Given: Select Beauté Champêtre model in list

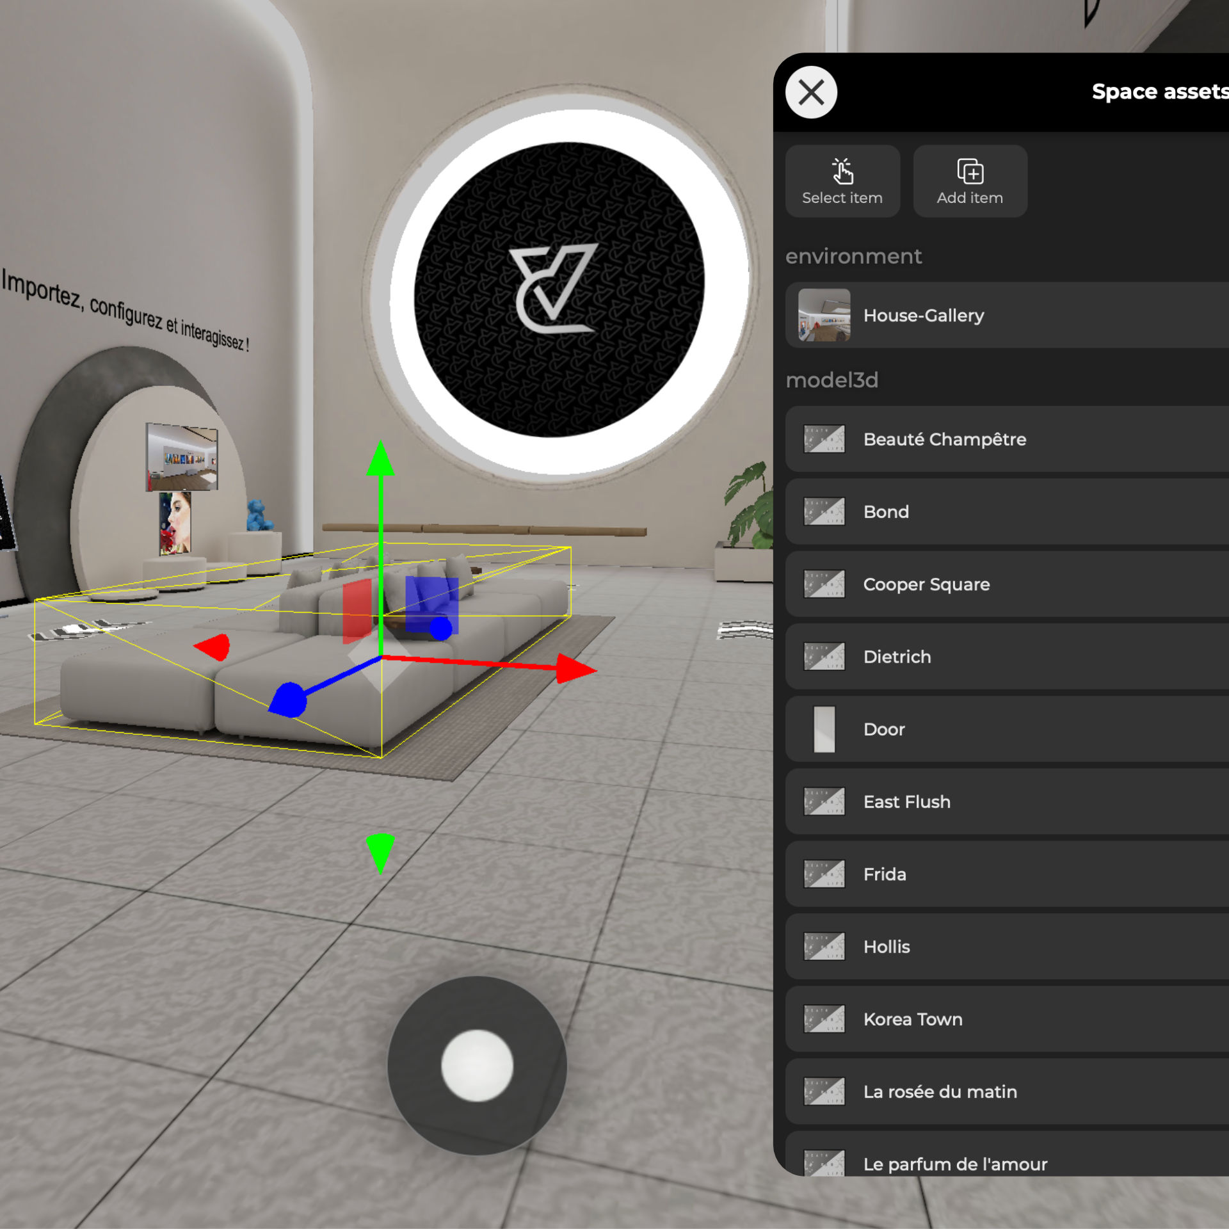Looking at the screenshot, I should click(x=944, y=439).
